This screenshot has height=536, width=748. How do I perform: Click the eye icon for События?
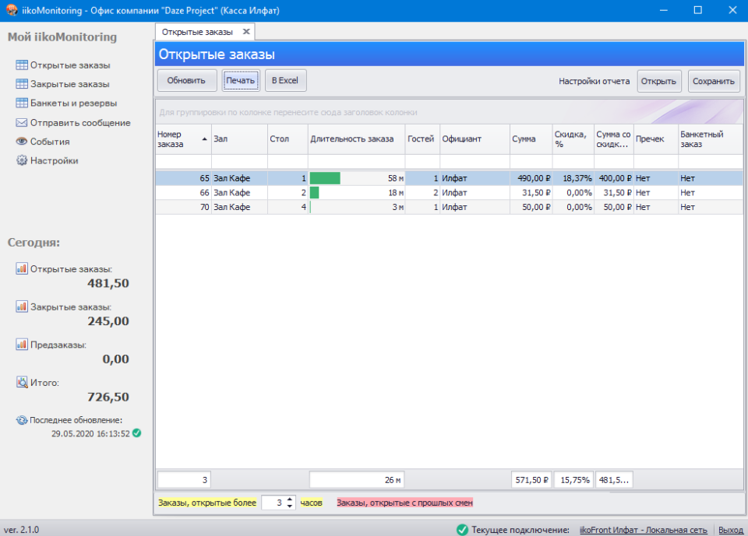pyautogui.click(x=22, y=142)
